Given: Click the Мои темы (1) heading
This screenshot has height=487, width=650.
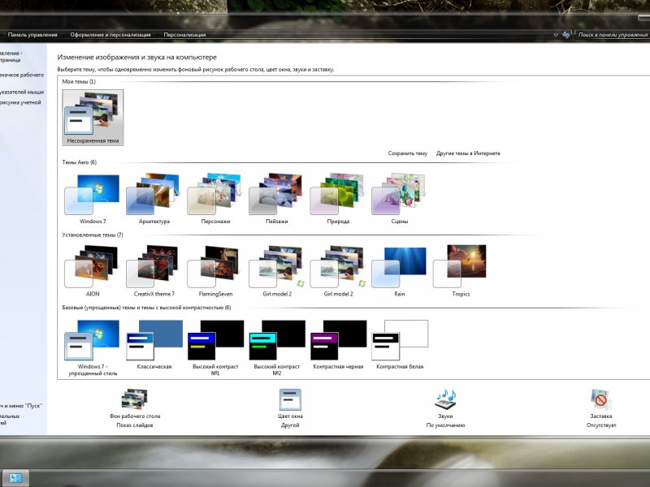Looking at the screenshot, I should tap(79, 82).
